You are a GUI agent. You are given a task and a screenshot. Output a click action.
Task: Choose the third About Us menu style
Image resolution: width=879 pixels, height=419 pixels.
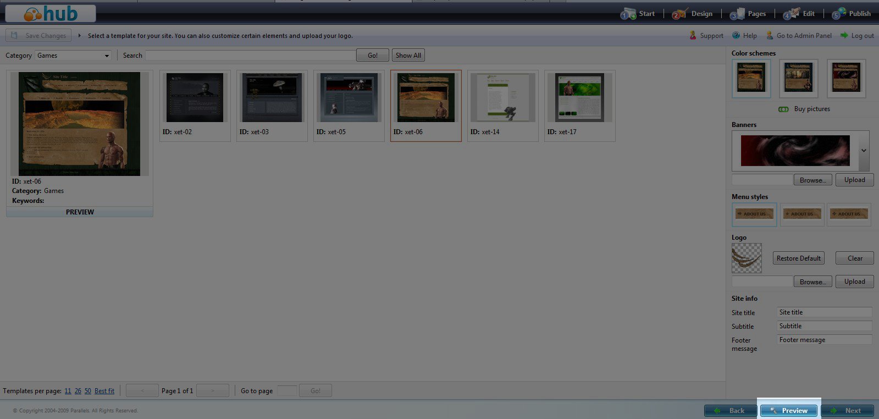click(x=849, y=214)
